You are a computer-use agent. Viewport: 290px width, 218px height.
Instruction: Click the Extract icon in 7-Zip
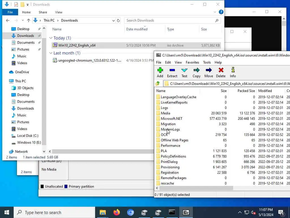(172, 72)
